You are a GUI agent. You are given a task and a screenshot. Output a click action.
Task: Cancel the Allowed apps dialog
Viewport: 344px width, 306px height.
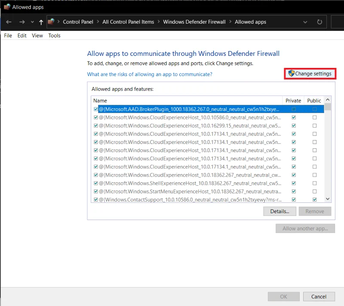tap(319, 297)
